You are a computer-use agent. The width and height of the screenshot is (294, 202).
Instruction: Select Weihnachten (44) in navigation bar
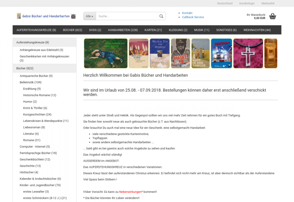tap(257, 30)
